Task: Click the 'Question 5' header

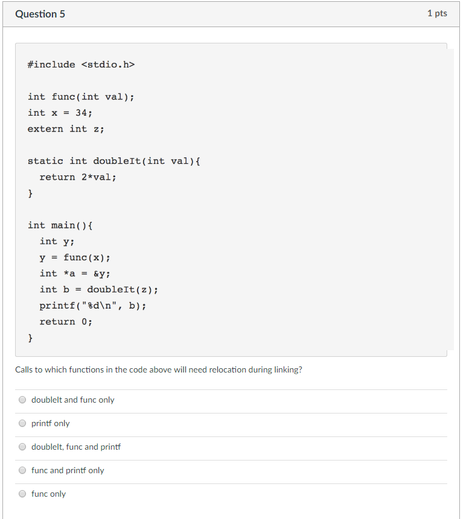Action: (x=40, y=13)
